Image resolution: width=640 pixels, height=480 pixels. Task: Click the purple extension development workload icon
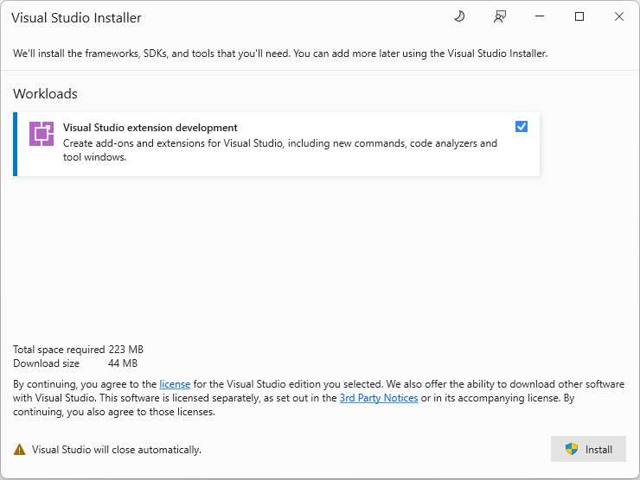42,134
